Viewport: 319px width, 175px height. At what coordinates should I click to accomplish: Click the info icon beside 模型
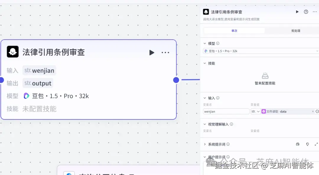pyautogui.click(x=217, y=43)
